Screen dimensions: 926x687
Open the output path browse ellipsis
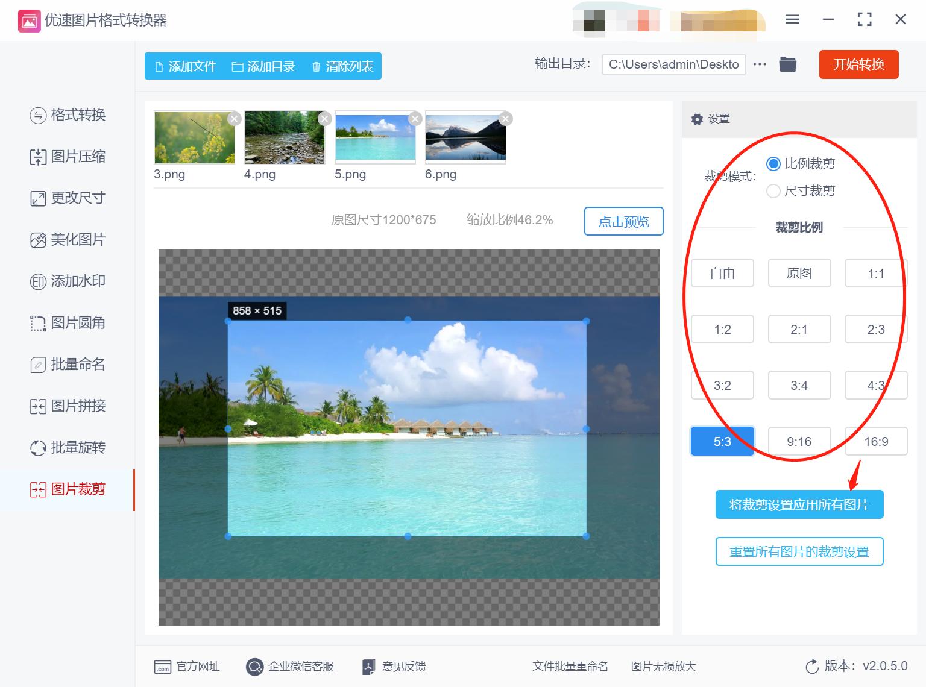(x=760, y=64)
